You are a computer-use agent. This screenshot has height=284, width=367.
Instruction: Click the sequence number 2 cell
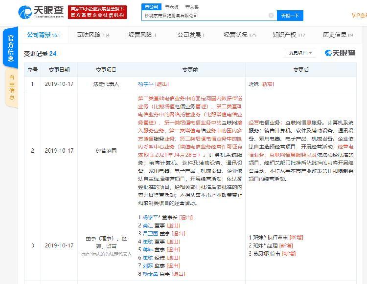click(x=32, y=151)
